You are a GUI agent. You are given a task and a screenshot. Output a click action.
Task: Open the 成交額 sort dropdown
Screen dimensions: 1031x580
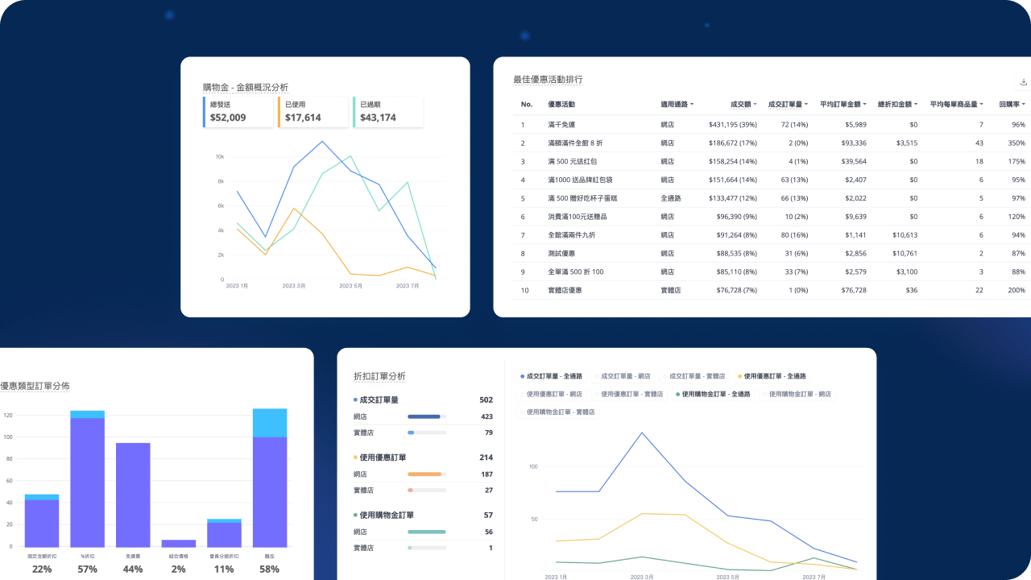744,104
